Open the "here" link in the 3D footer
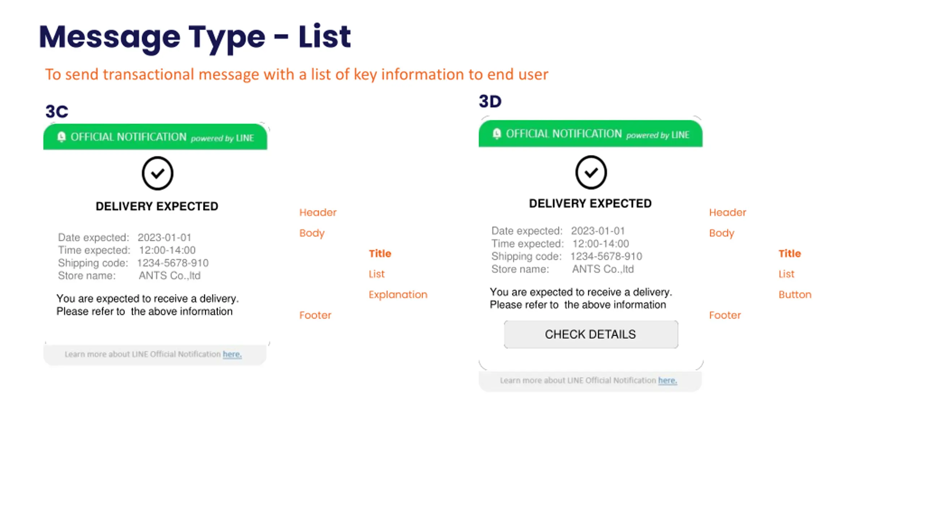This screenshot has width=925, height=520. [667, 380]
